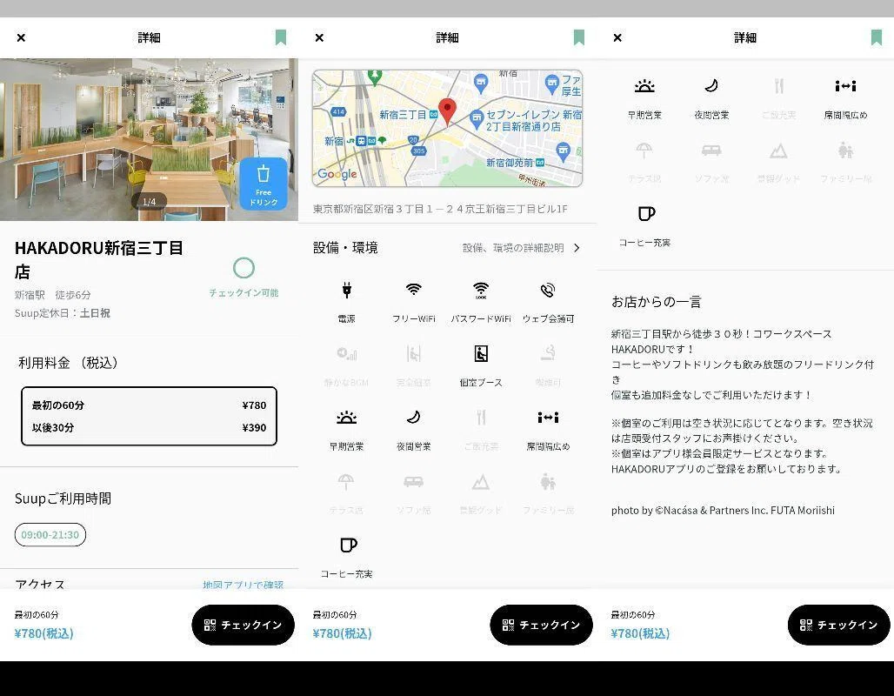Viewport: 894px width, 696px height.
Task: Tap the red location pin on the map
Action: coord(447,110)
